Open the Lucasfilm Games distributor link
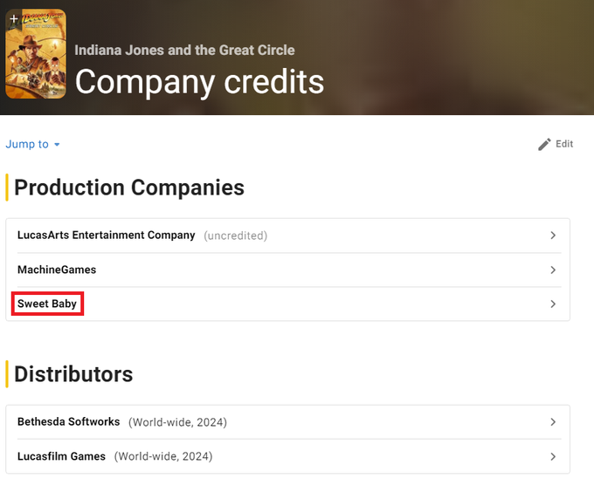Viewport: 594px width, 492px height. (61, 456)
